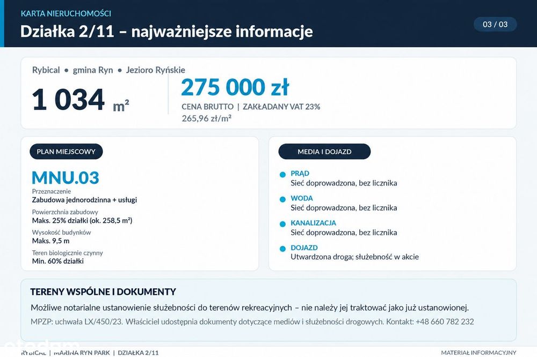Click the text 'gmina Ryn'
This screenshot has height=357, width=537.
(x=93, y=70)
